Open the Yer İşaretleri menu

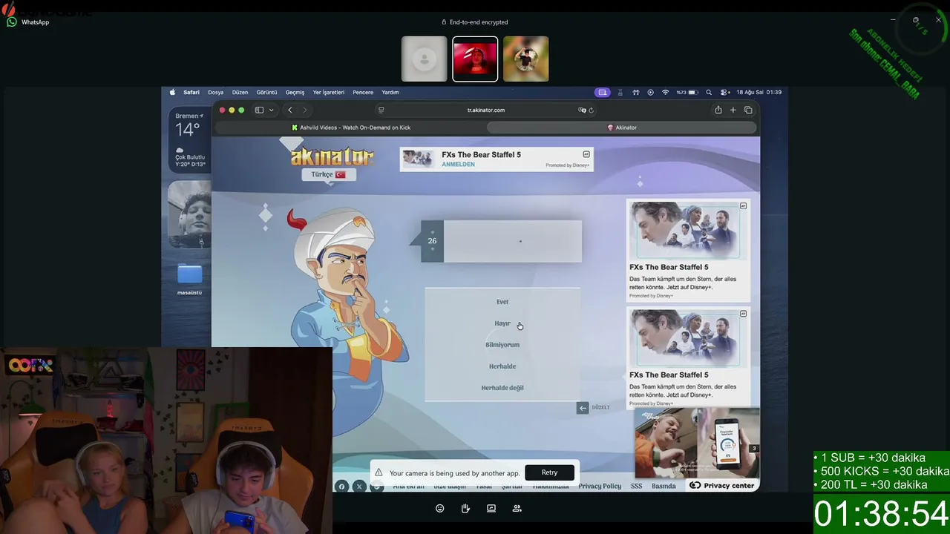[x=329, y=93]
